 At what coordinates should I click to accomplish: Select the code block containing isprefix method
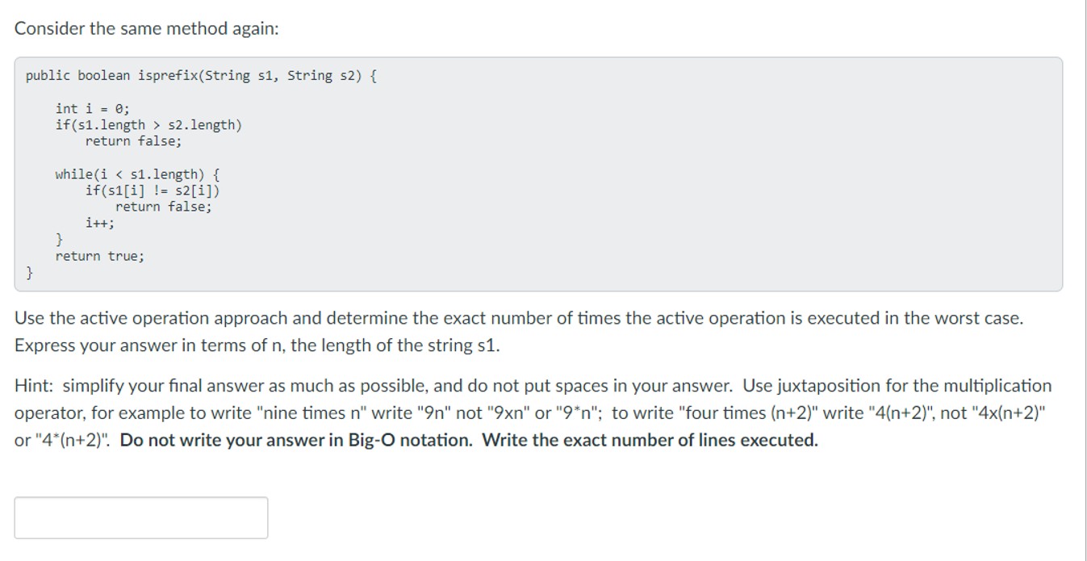click(x=541, y=174)
